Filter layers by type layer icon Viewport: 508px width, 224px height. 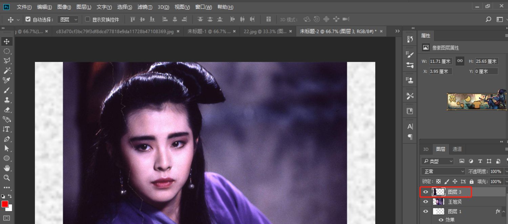click(480, 161)
